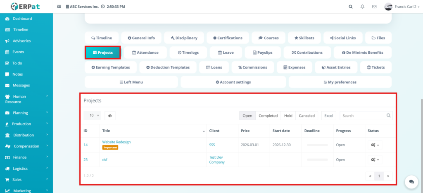Go to To do in sidebar

[x=17, y=63]
